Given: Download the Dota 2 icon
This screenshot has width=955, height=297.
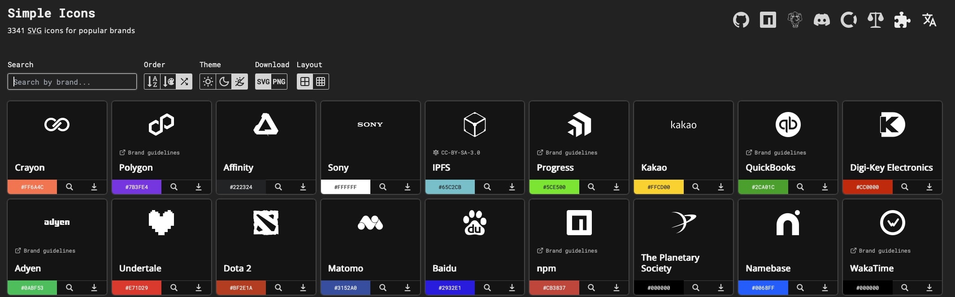Looking at the screenshot, I should click(x=303, y=288).
